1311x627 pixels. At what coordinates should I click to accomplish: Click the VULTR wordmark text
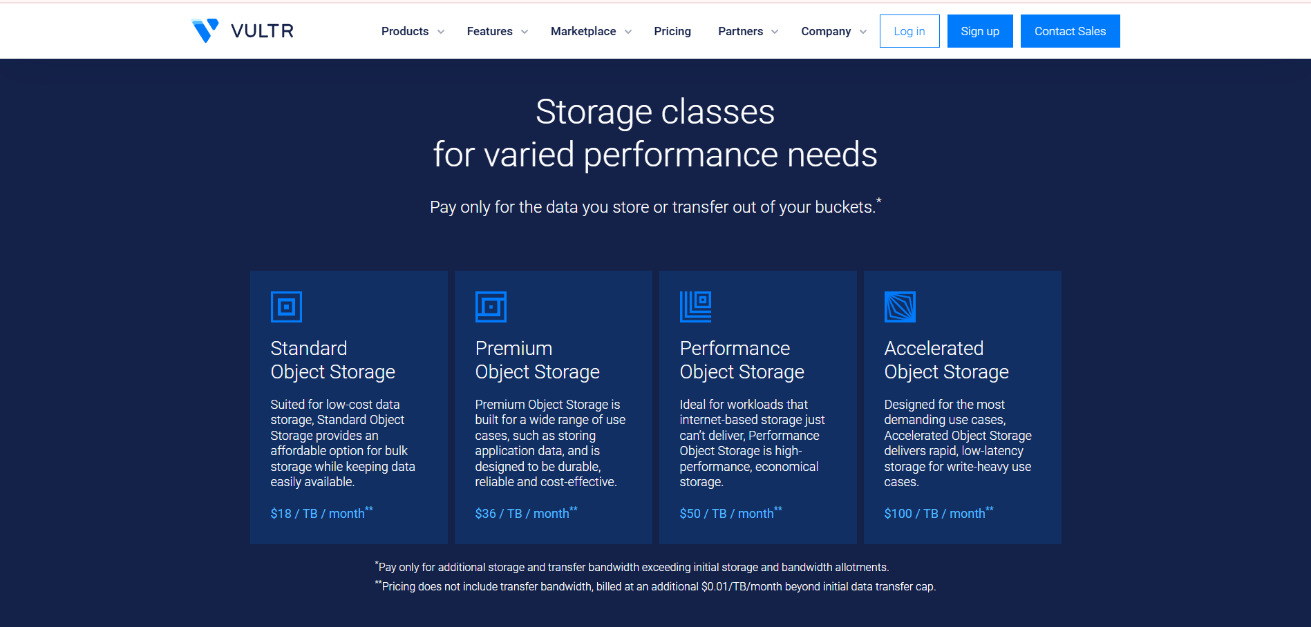click(x=262, y=31)
